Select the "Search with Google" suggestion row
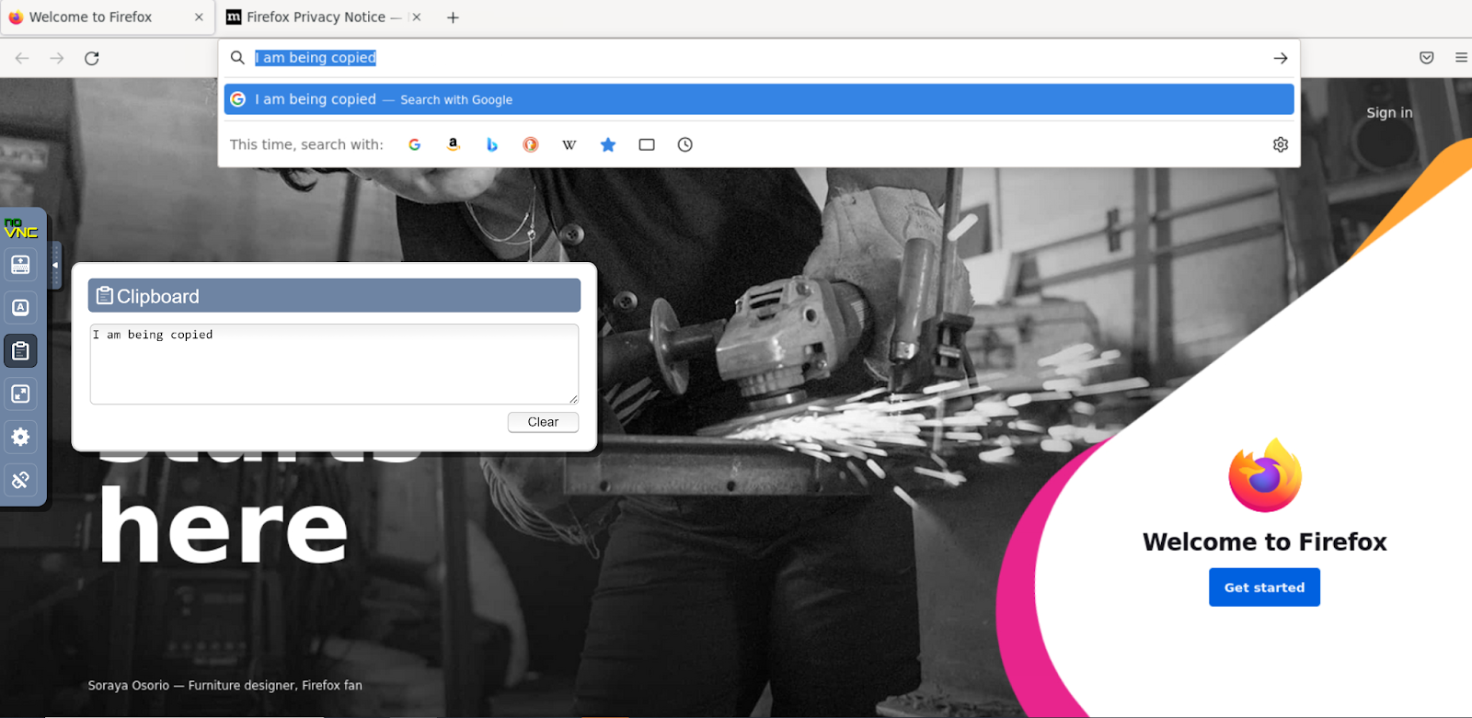Image resolution: width=1472 pixels, height=718 pixels. point(758,99)
